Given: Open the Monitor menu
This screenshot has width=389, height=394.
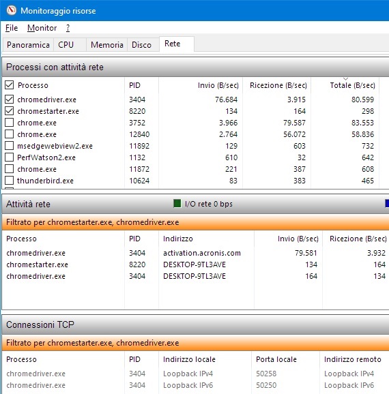Looking at the screenshot, I should click(x=42, y=28).
